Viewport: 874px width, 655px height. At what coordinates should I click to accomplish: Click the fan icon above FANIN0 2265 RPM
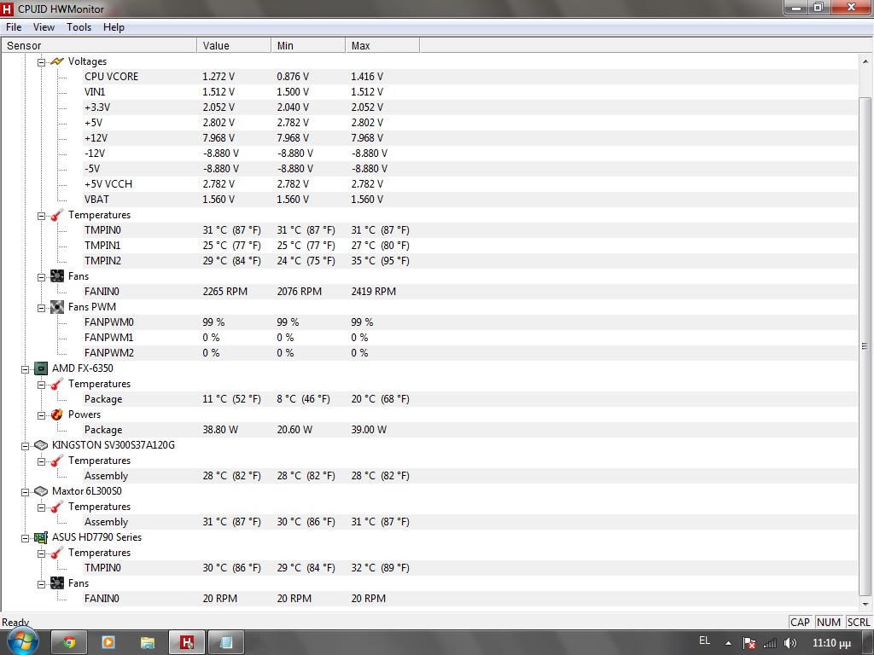pos(57,276)
